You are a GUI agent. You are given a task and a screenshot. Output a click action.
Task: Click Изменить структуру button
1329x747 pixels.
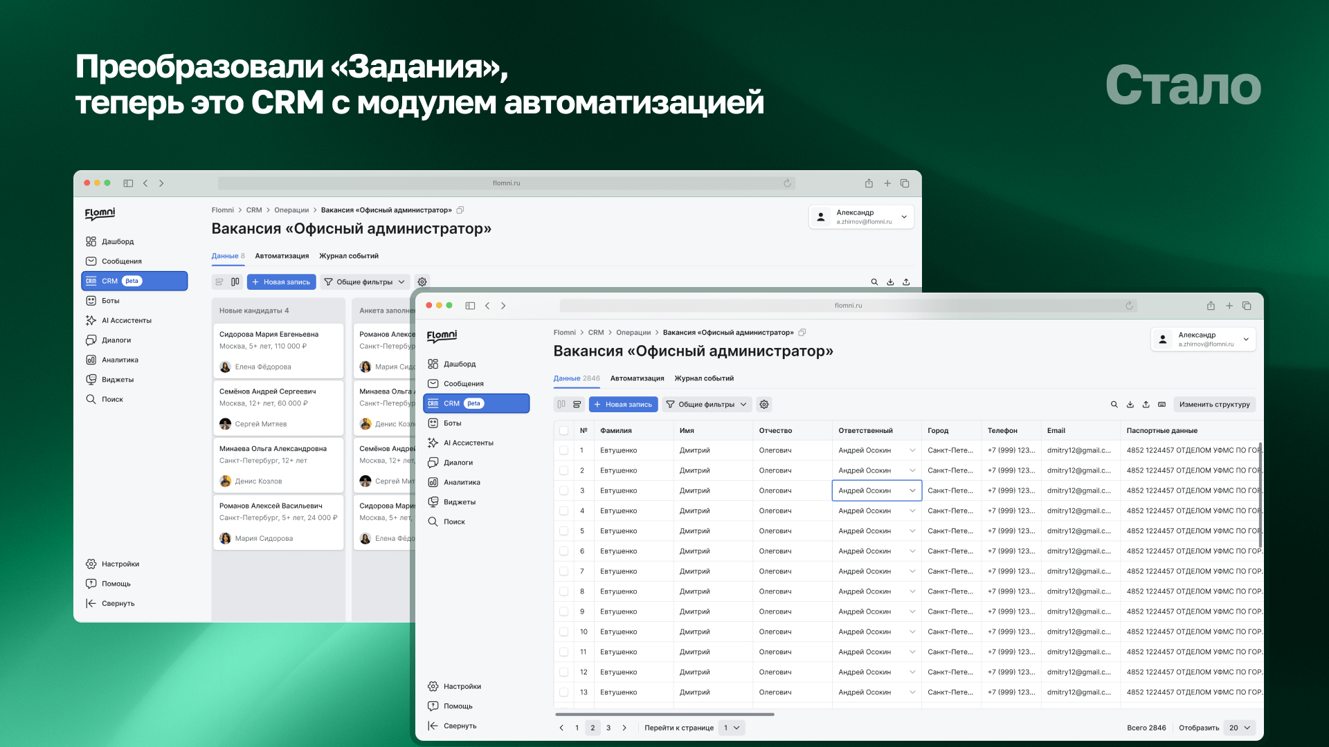point(1215,404)
